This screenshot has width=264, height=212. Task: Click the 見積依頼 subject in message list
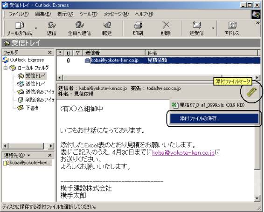click(x=157, y=60)
